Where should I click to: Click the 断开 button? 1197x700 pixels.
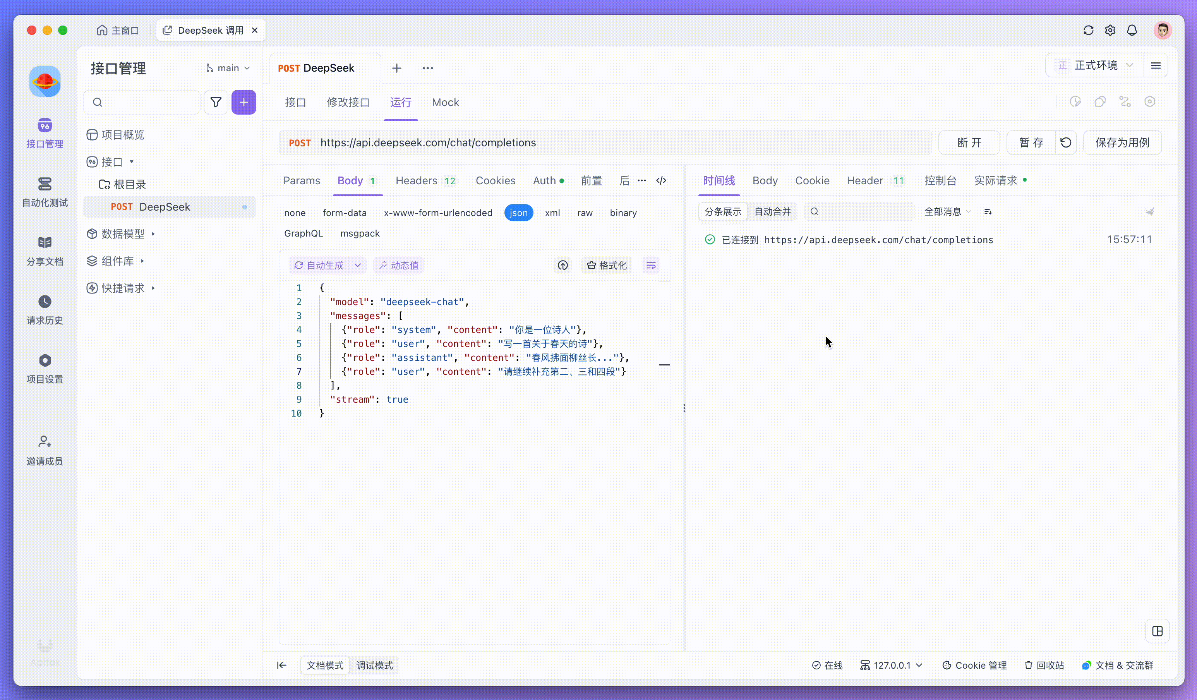pos(969,142)
